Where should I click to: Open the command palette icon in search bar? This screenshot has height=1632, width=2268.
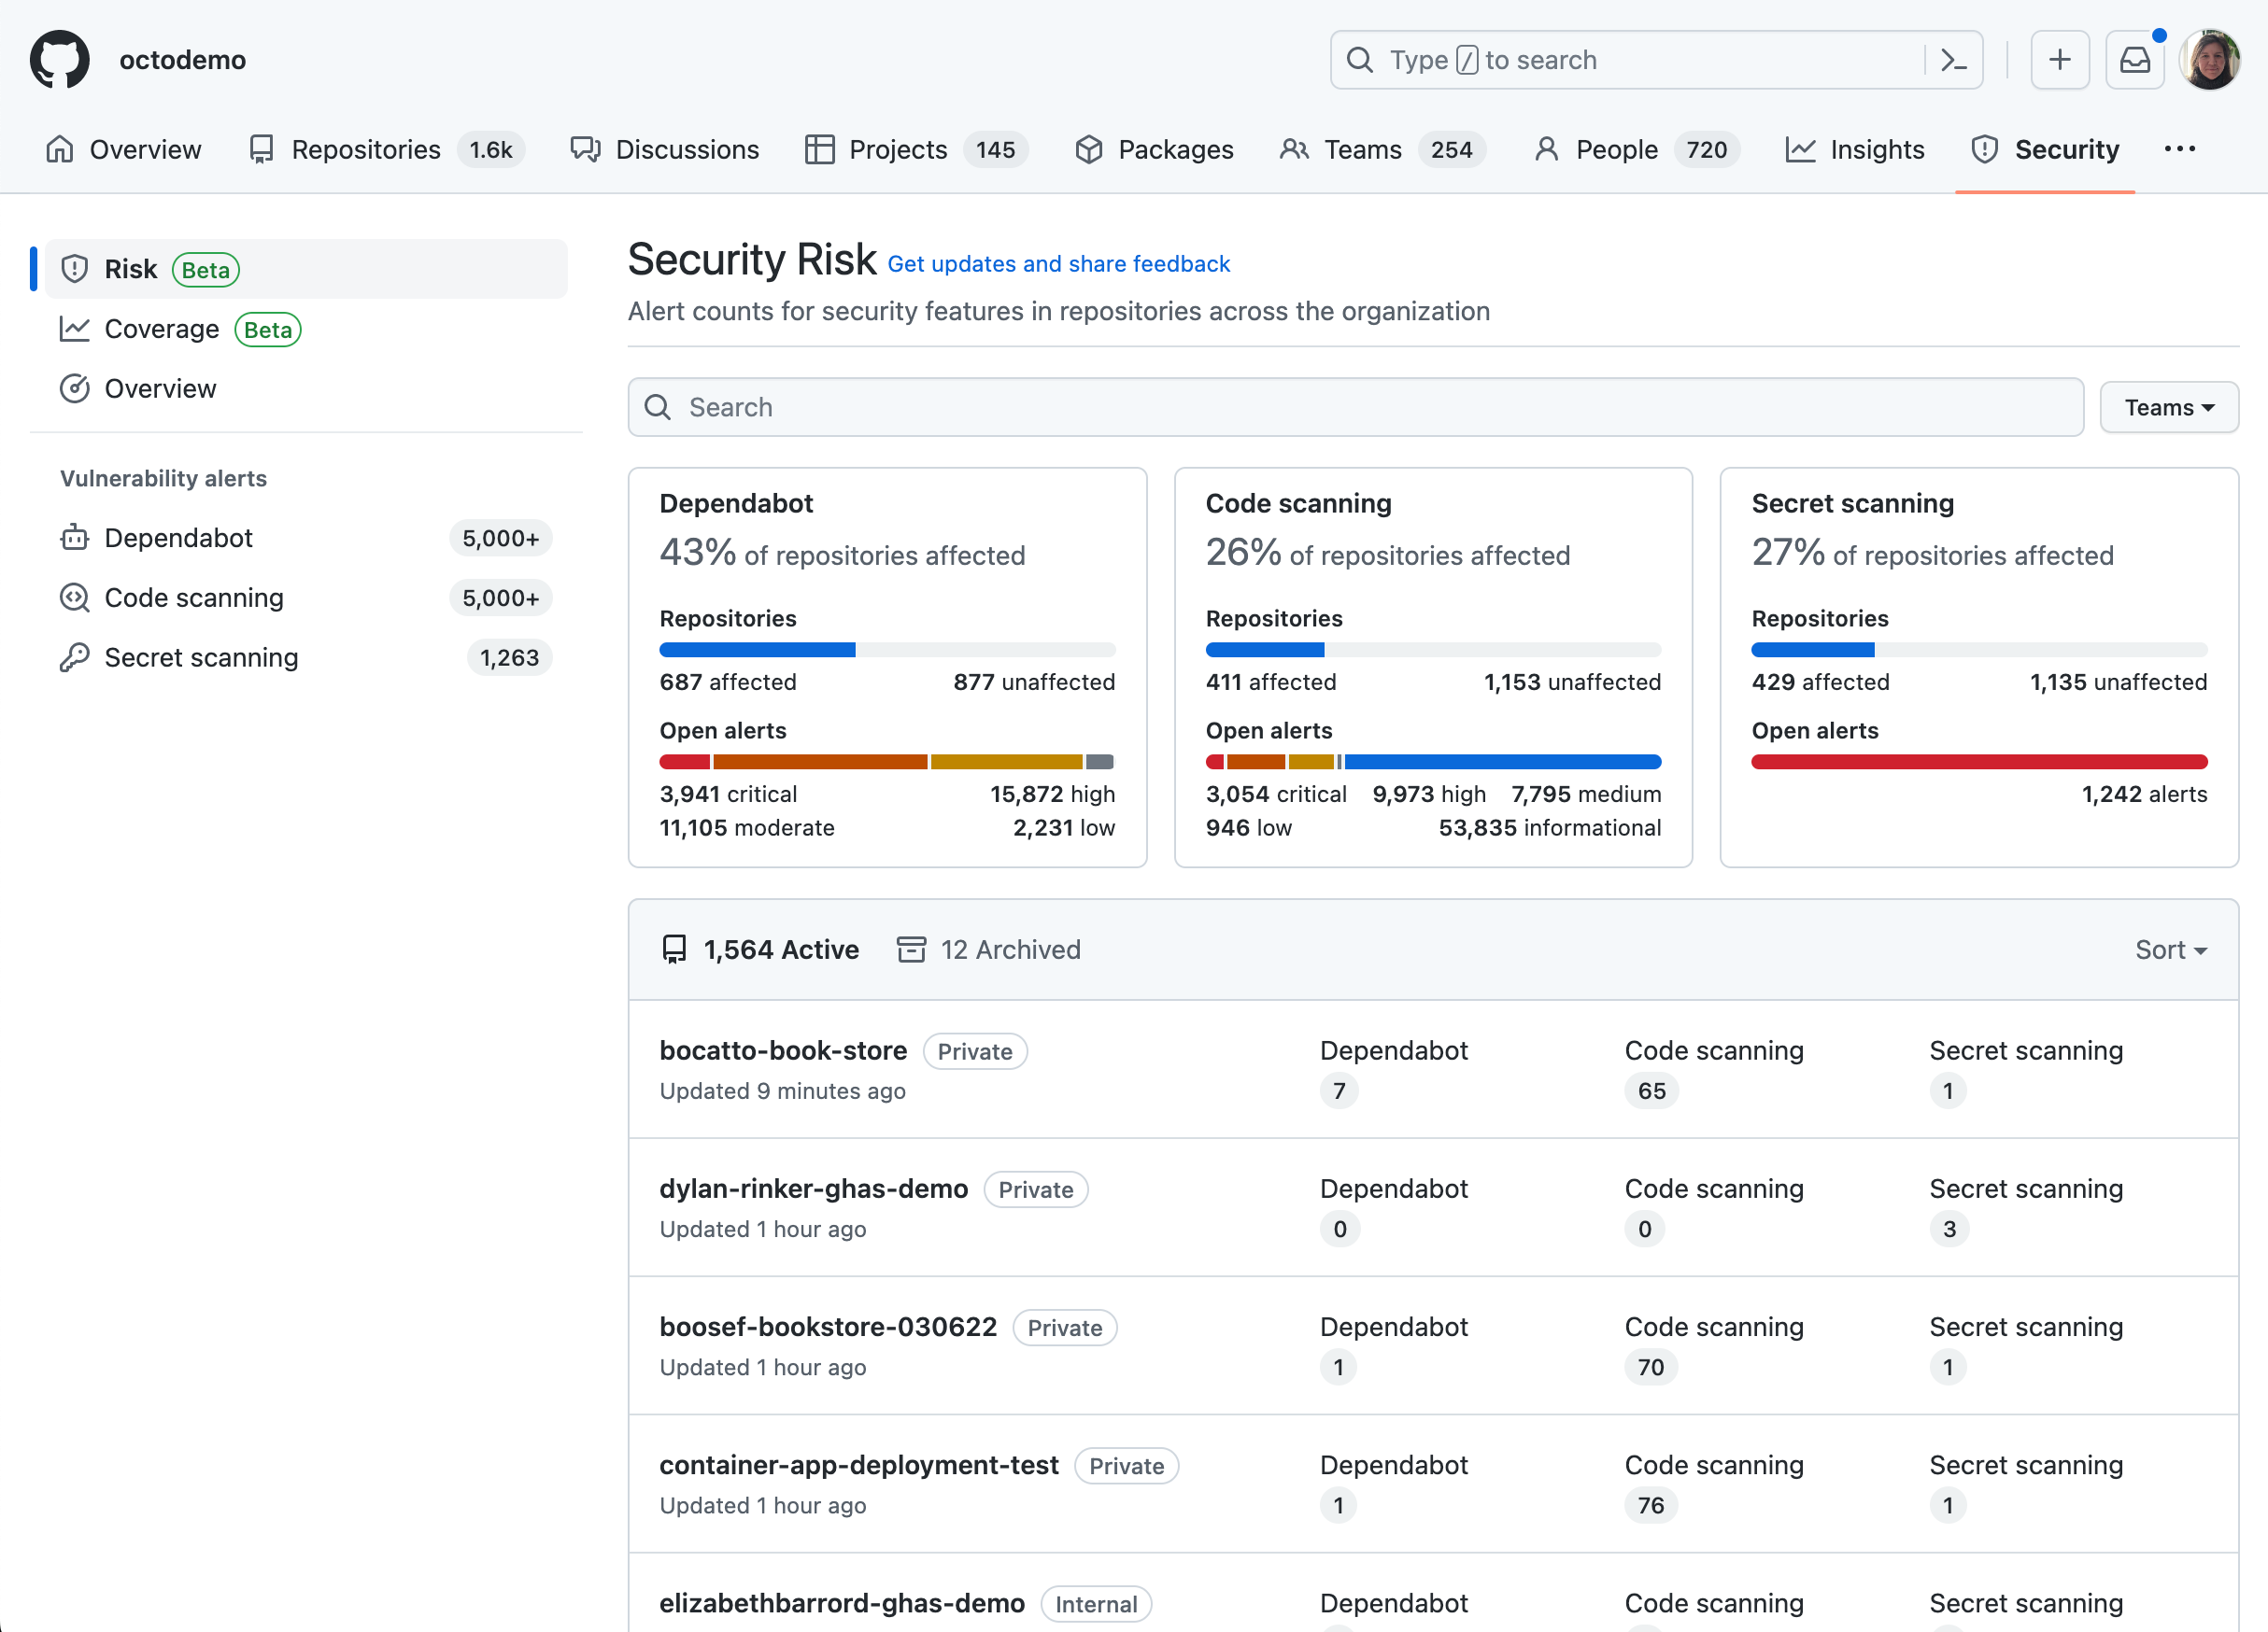1953,60
